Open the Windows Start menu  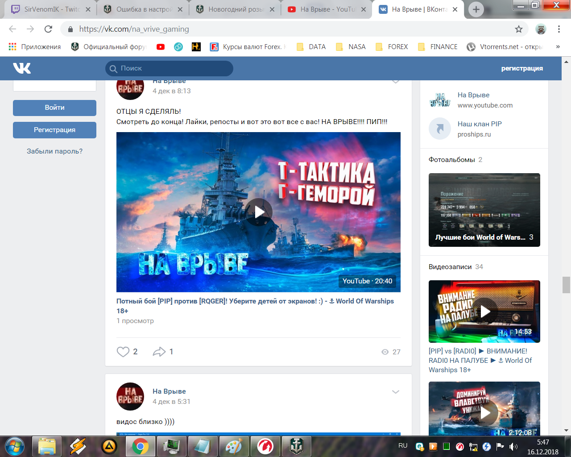point(15,446)
